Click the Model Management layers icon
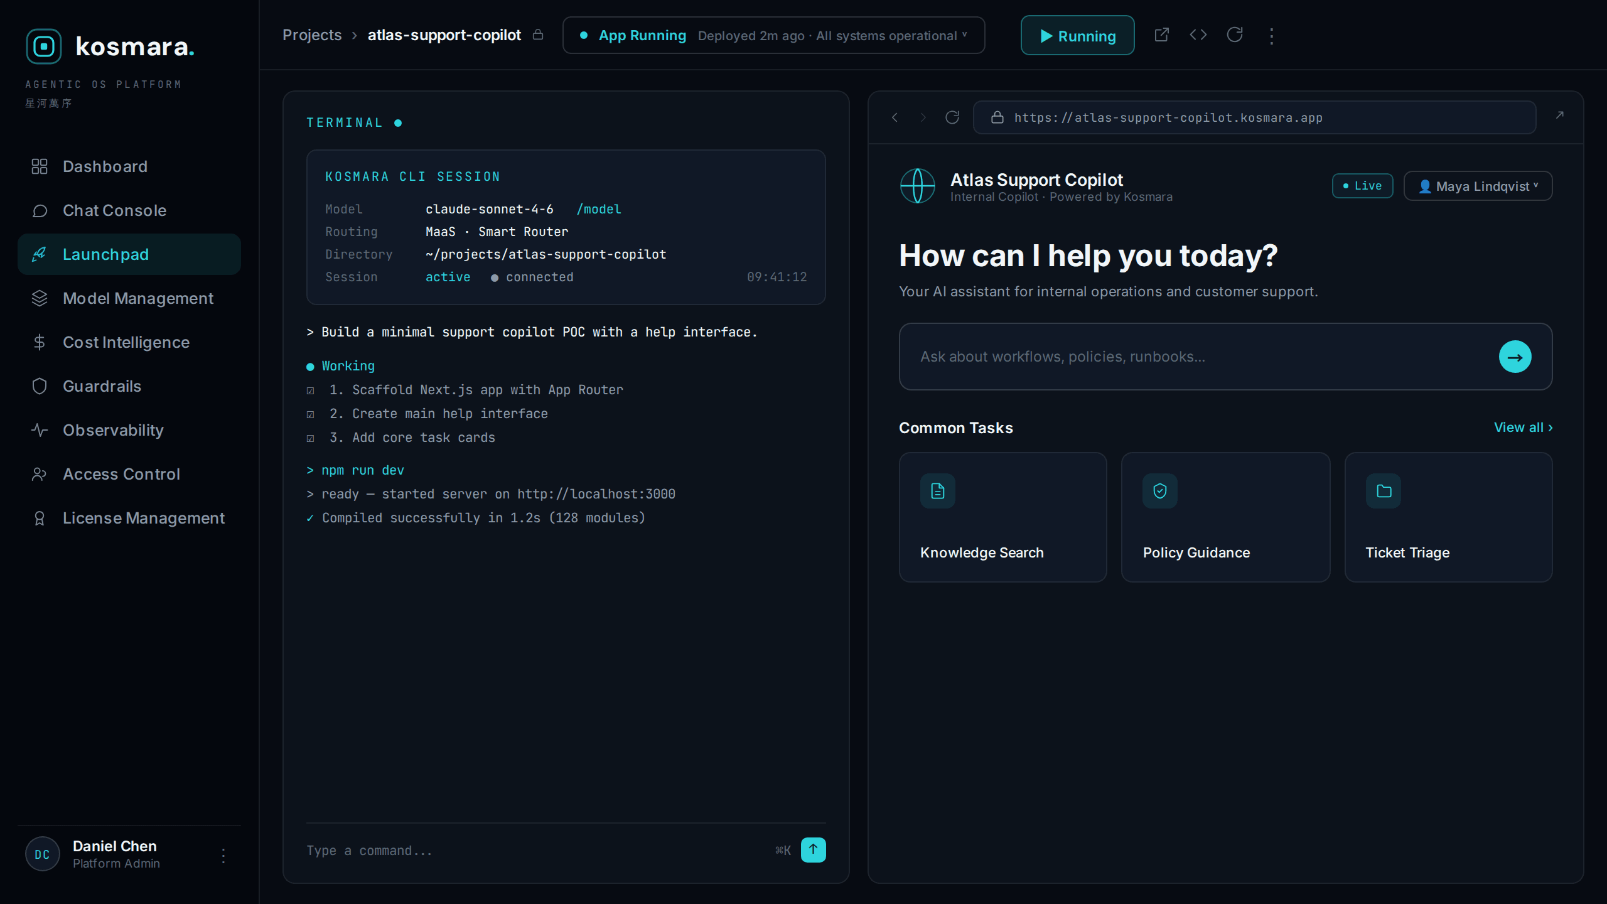Viewport: 1607px width, 904px height. click(40, 298)
